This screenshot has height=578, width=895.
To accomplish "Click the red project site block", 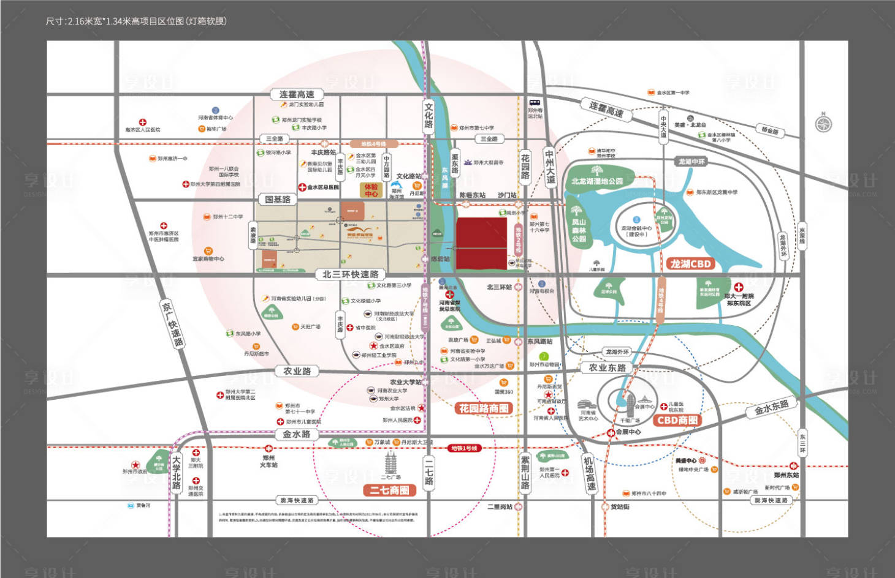I will (481, 244).
